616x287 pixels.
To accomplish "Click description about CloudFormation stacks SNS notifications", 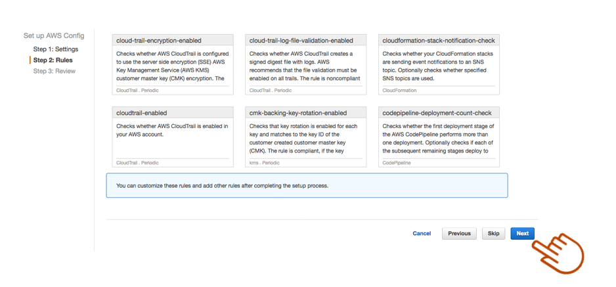I will [437, 66].
